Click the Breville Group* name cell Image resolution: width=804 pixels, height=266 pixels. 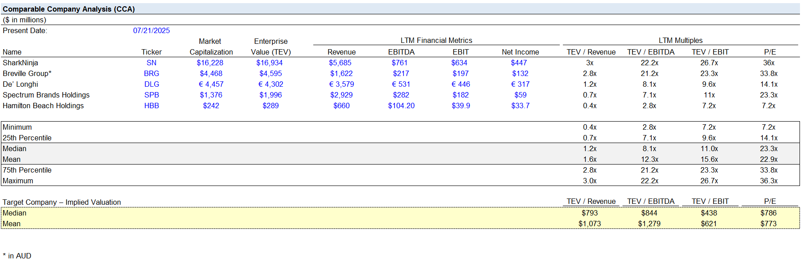tap(27, 73)
